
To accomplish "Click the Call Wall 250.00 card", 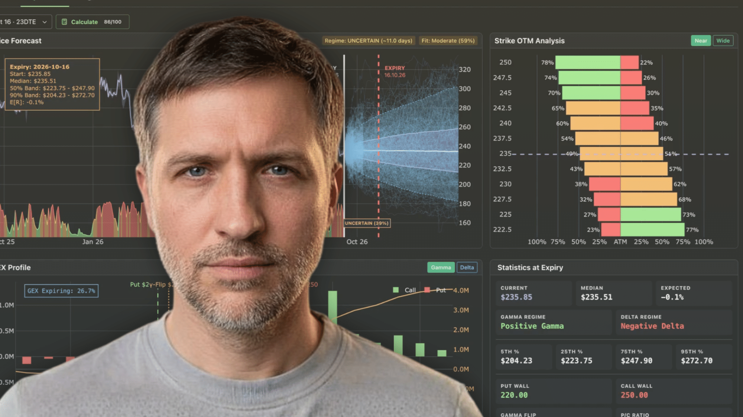I will tap(674, 391).
